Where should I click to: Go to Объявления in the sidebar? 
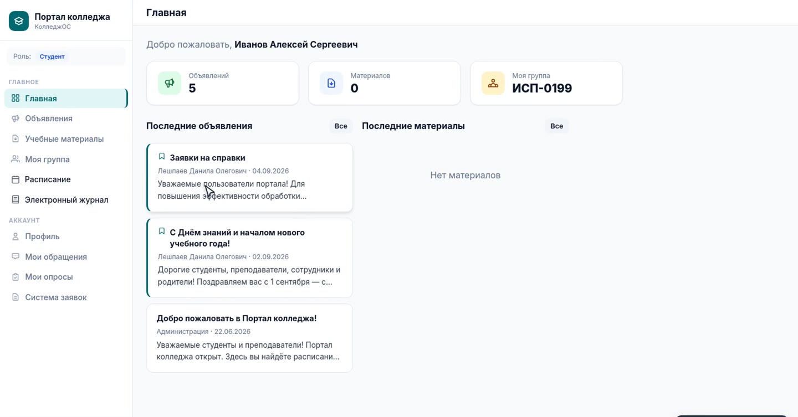point(66,119)
